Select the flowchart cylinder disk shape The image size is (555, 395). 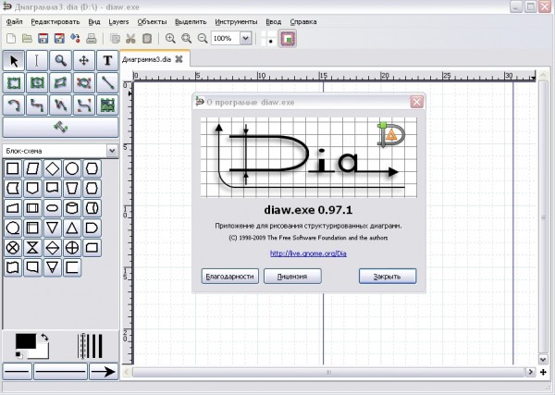click(72, 208)
